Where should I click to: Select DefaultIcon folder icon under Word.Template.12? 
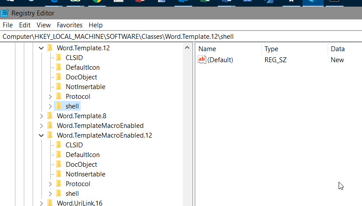pos(59,67)
